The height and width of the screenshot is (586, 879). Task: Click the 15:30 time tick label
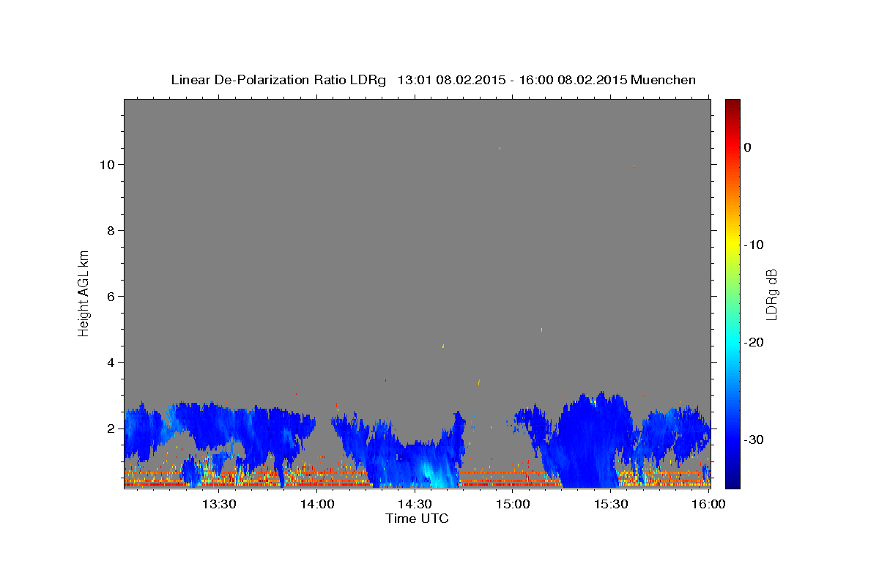[x=610, y=504]
